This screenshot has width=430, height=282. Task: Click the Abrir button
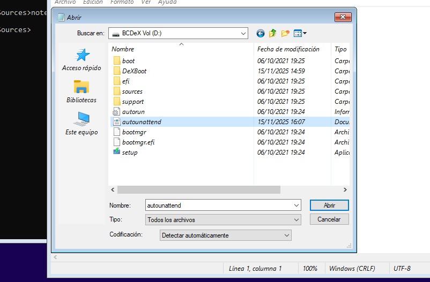coord(329,205)
